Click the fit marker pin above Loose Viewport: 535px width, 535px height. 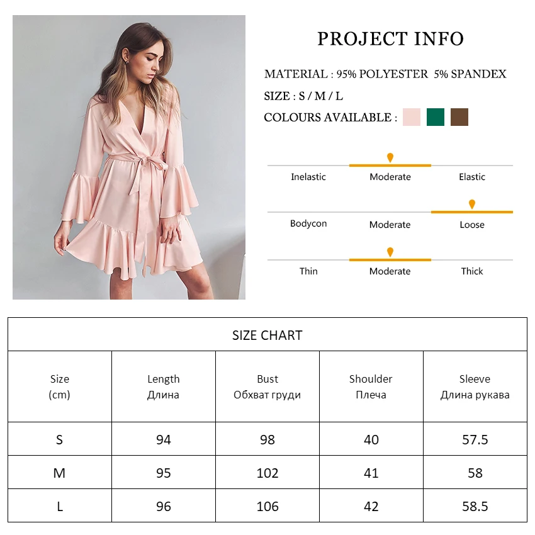tap(472, 204)
